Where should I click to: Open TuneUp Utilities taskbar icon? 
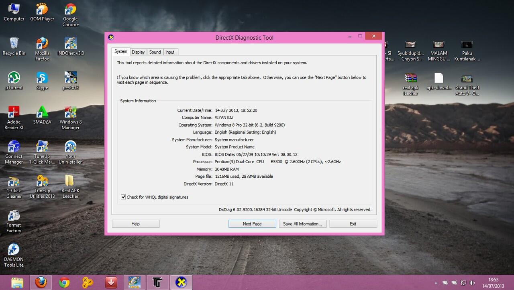click(88, 283)
